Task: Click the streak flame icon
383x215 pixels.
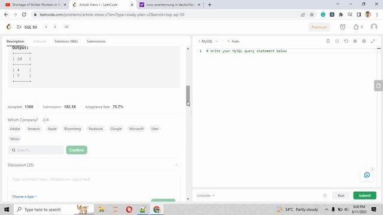Action: 356,27
